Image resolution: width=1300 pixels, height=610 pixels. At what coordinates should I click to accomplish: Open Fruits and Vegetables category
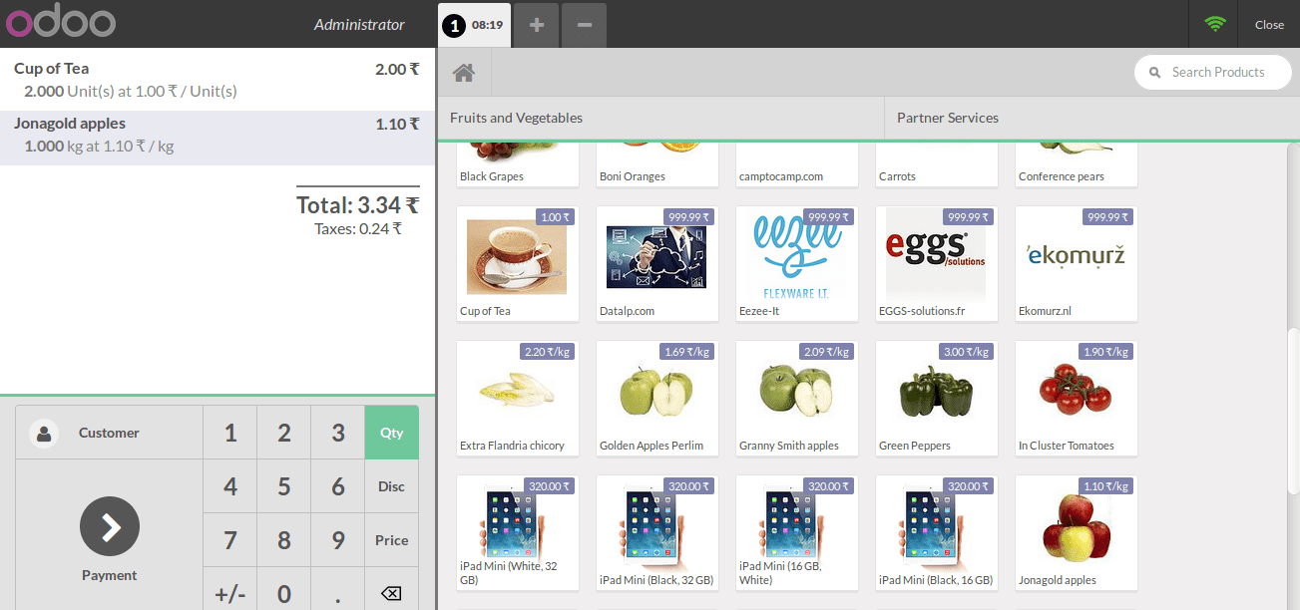tap(660, 118)
